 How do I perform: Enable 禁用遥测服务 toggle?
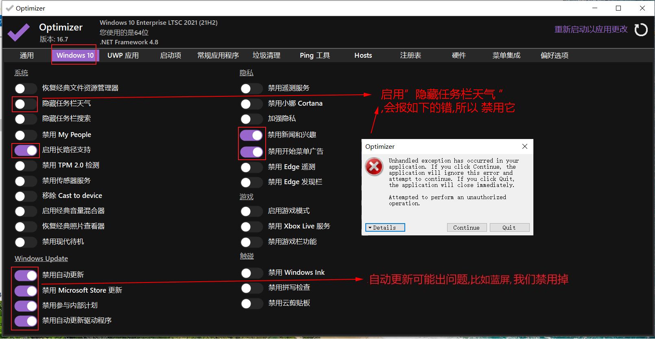pos(251,89)
